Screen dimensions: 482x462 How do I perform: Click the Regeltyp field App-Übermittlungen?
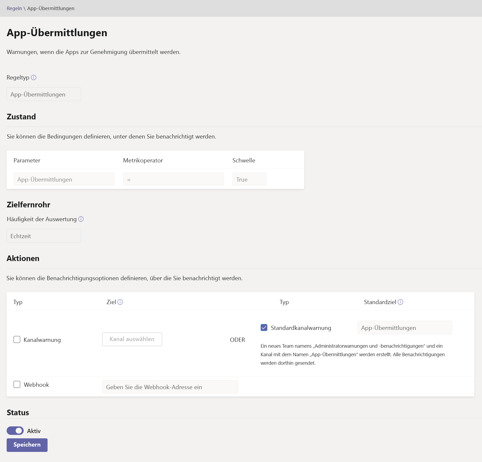tap(44, 94)
